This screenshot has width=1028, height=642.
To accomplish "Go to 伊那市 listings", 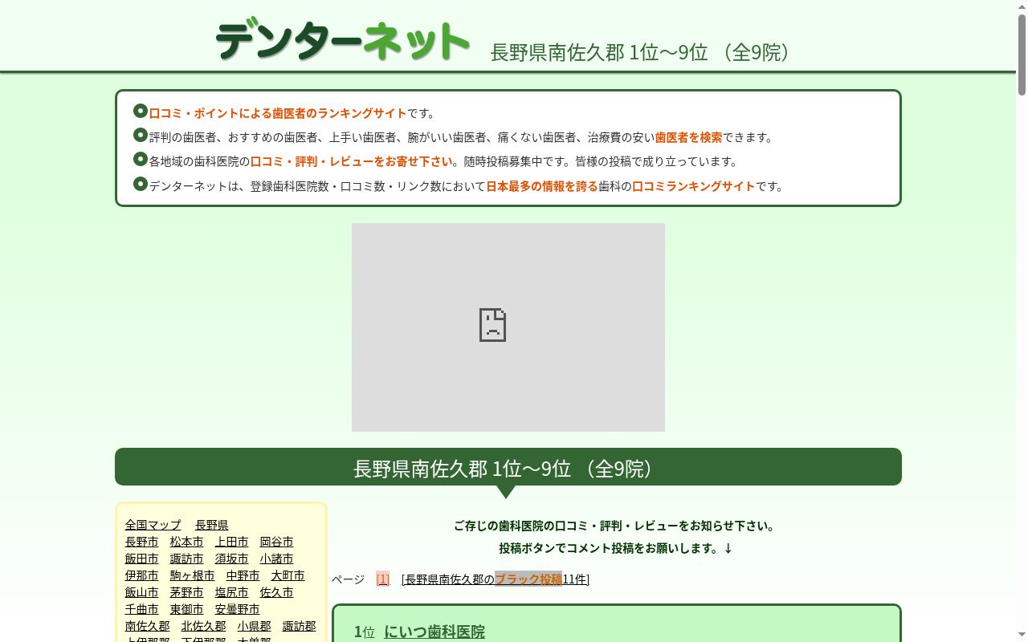I will 142,575.
